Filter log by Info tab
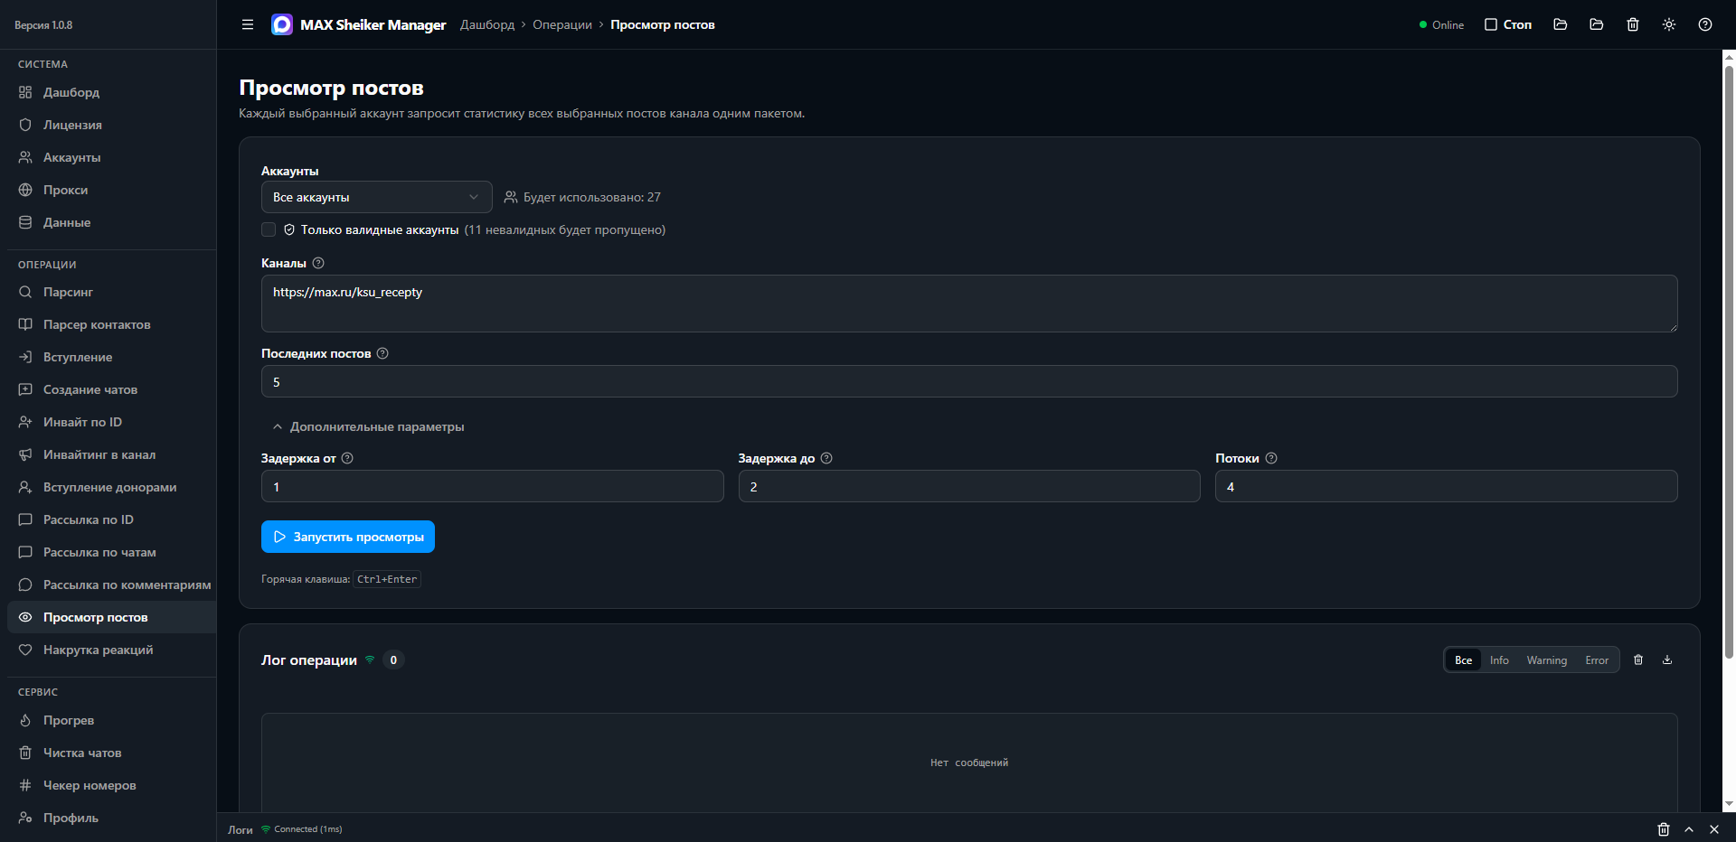 pyautogui.click(x=1499, y=660)
